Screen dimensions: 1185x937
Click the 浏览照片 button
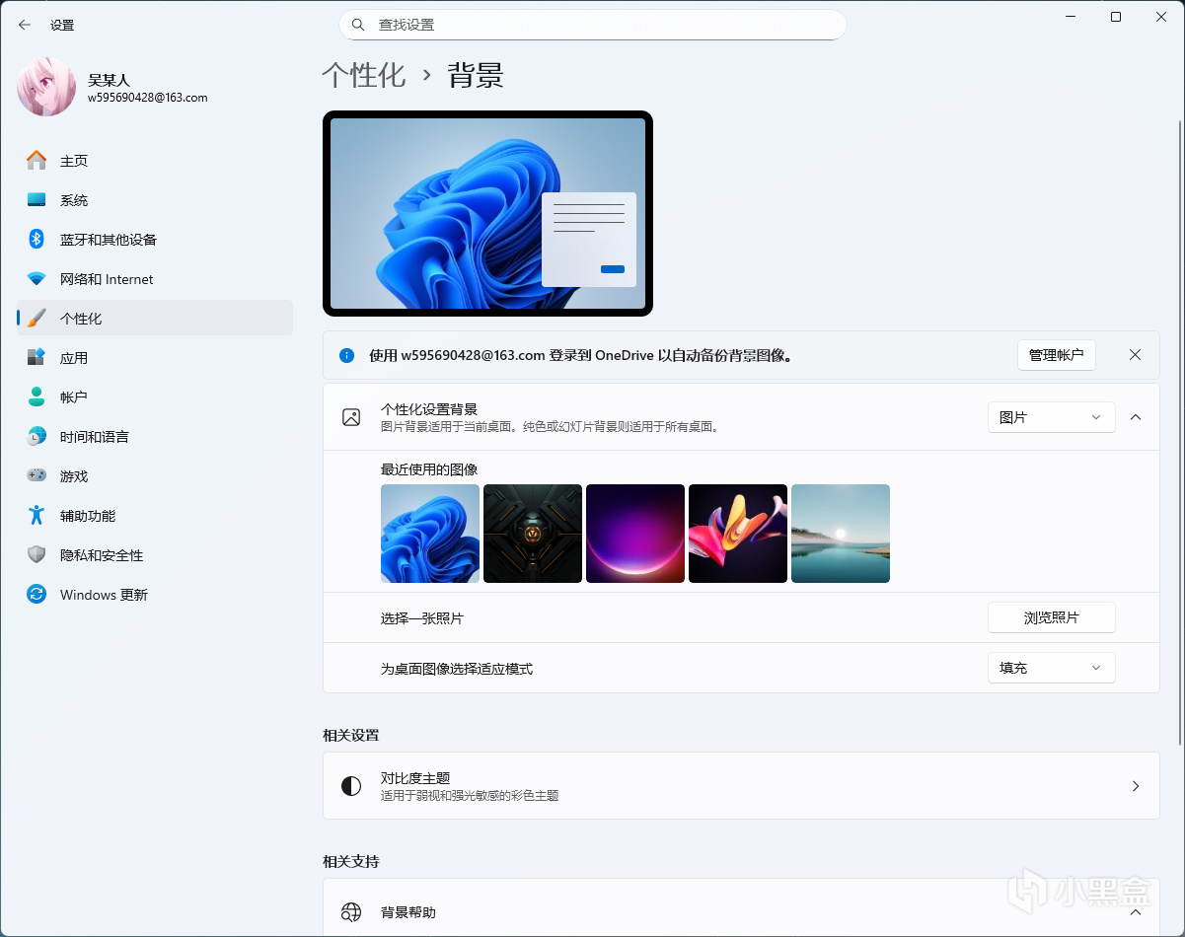point(1051,617)
